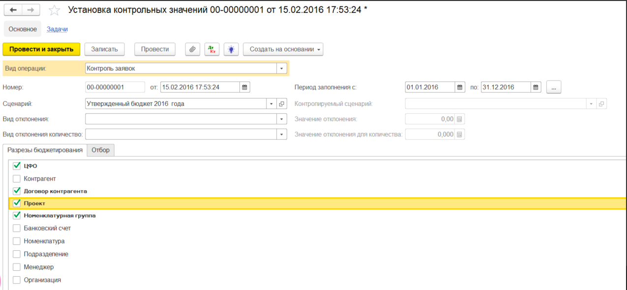
Task: Switch to the 'Отбор' tab
Action: coord(100,150)
